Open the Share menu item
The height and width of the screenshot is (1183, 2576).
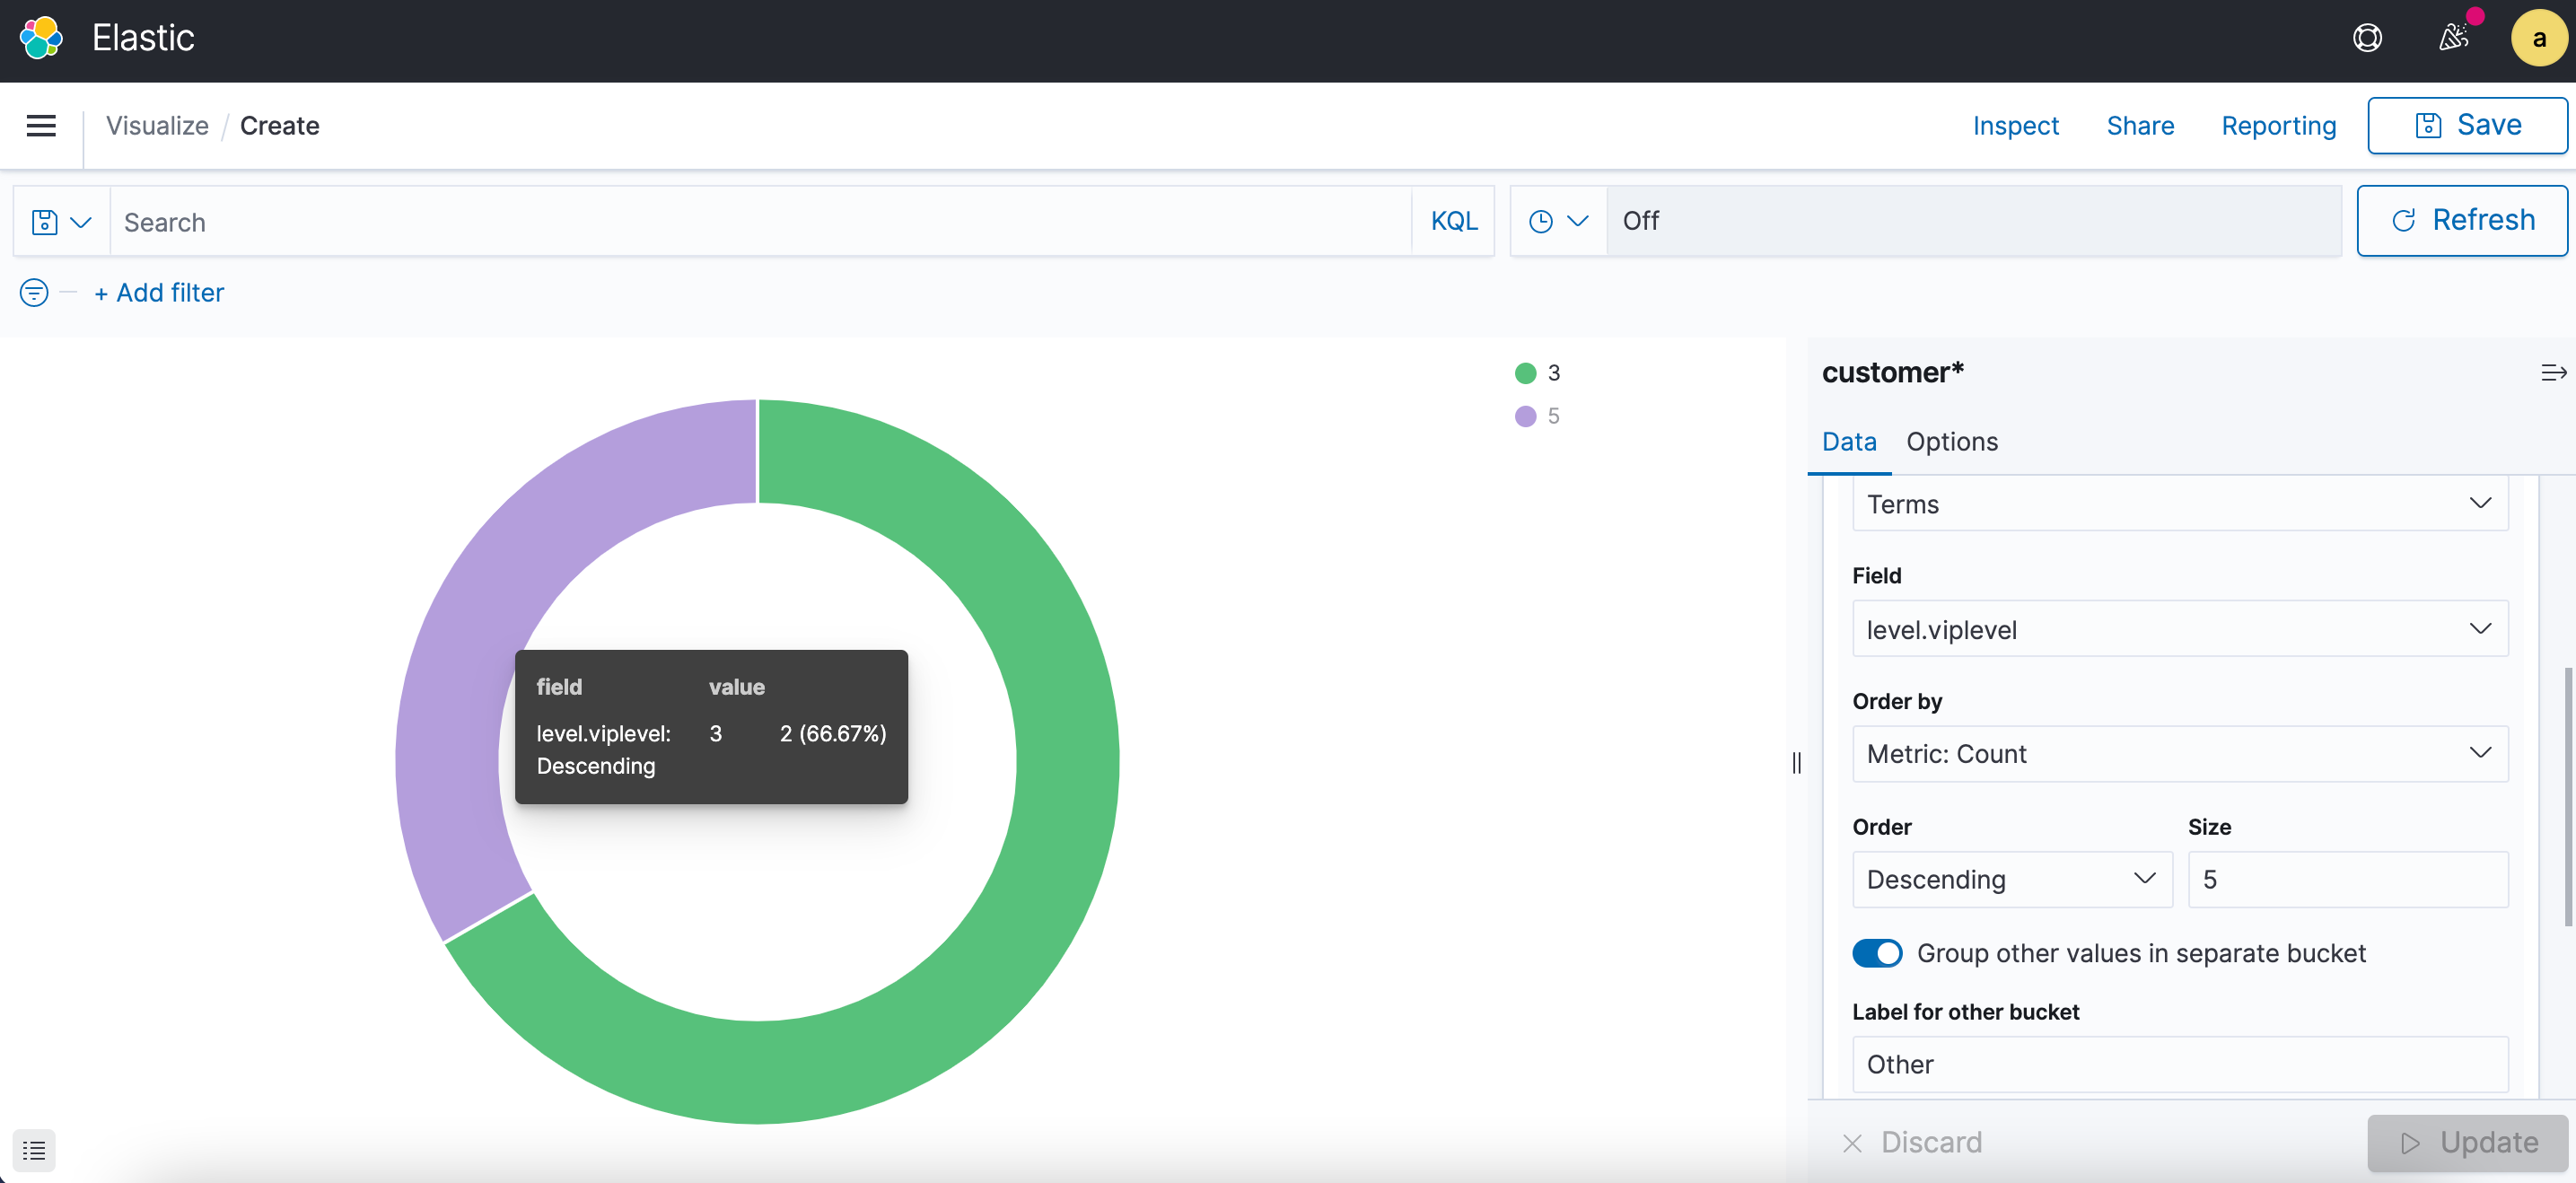[2140, 126]
